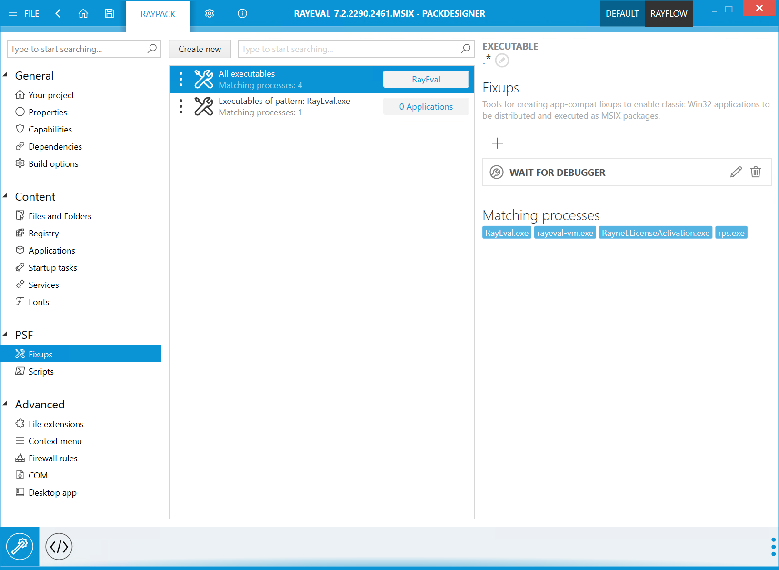Click the home icon in the toolbar
The image size is (779, 570).
pos(83,13)
